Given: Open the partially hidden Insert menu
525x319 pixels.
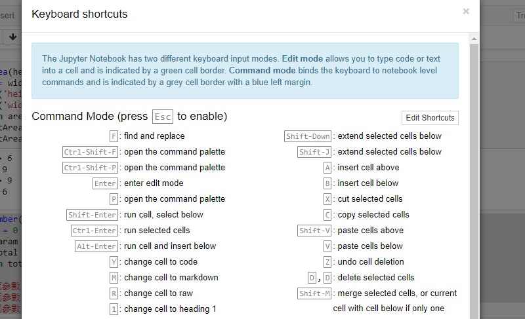Looking at the screenshot, I should 8,15.
